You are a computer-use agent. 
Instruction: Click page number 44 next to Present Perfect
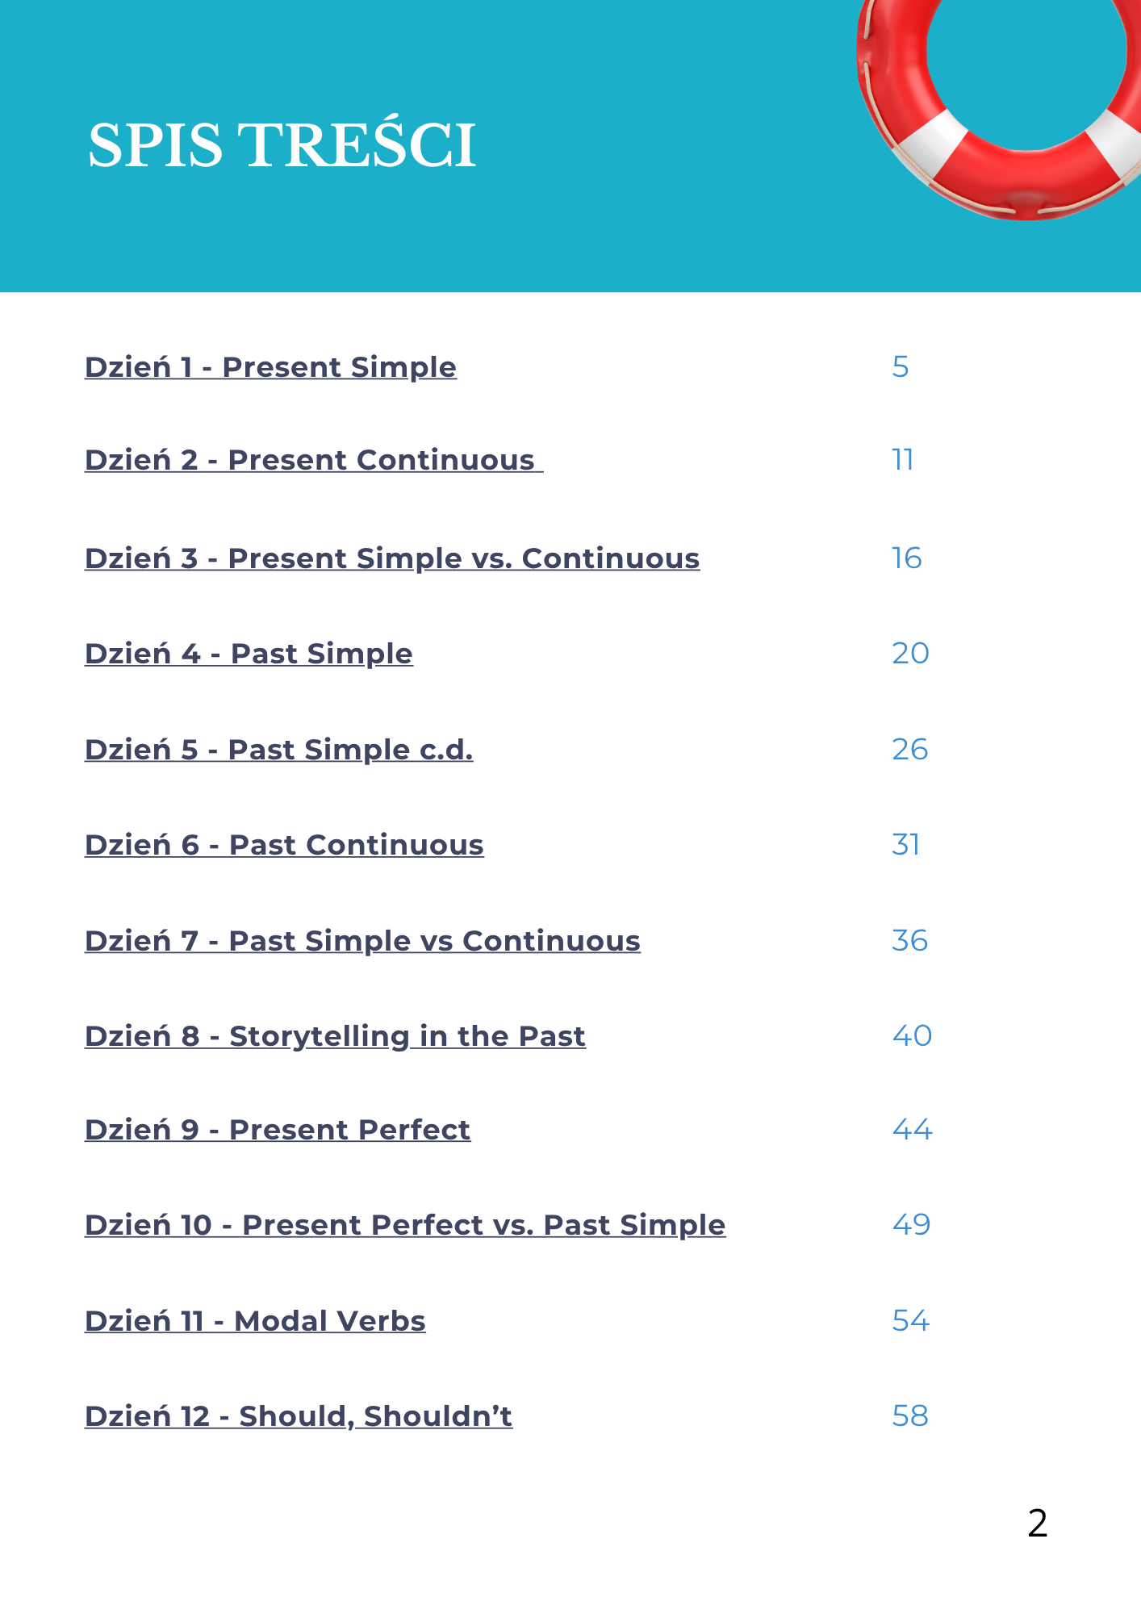pos(912,1130)
